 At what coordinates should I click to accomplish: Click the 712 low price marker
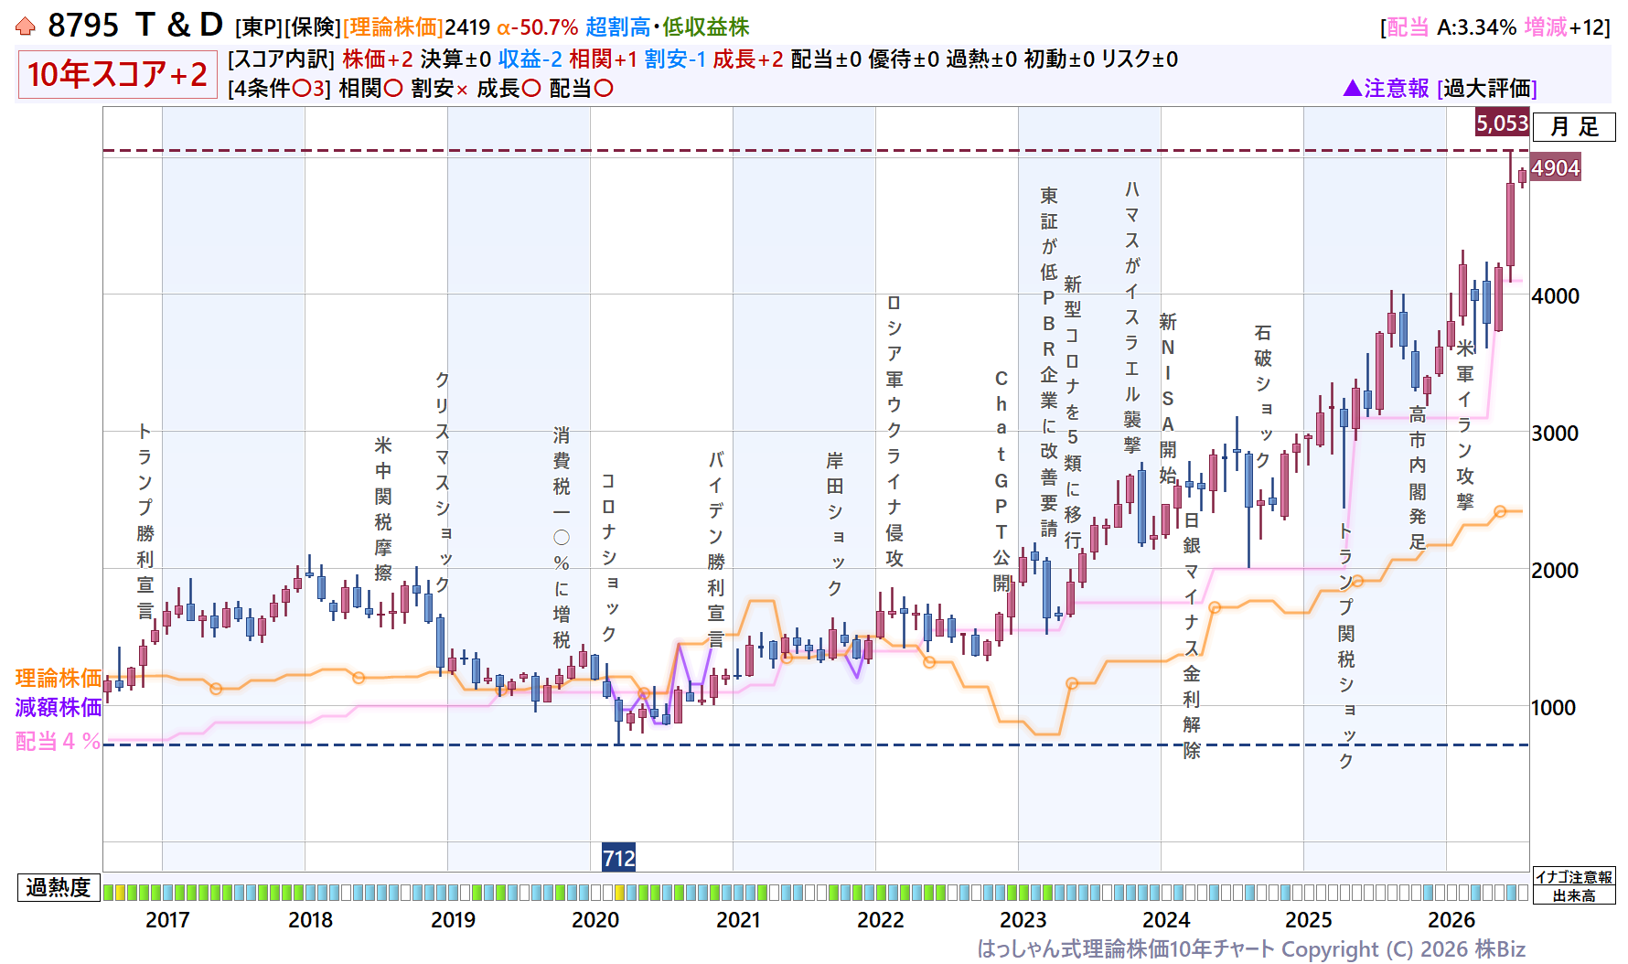pos(618,858)
